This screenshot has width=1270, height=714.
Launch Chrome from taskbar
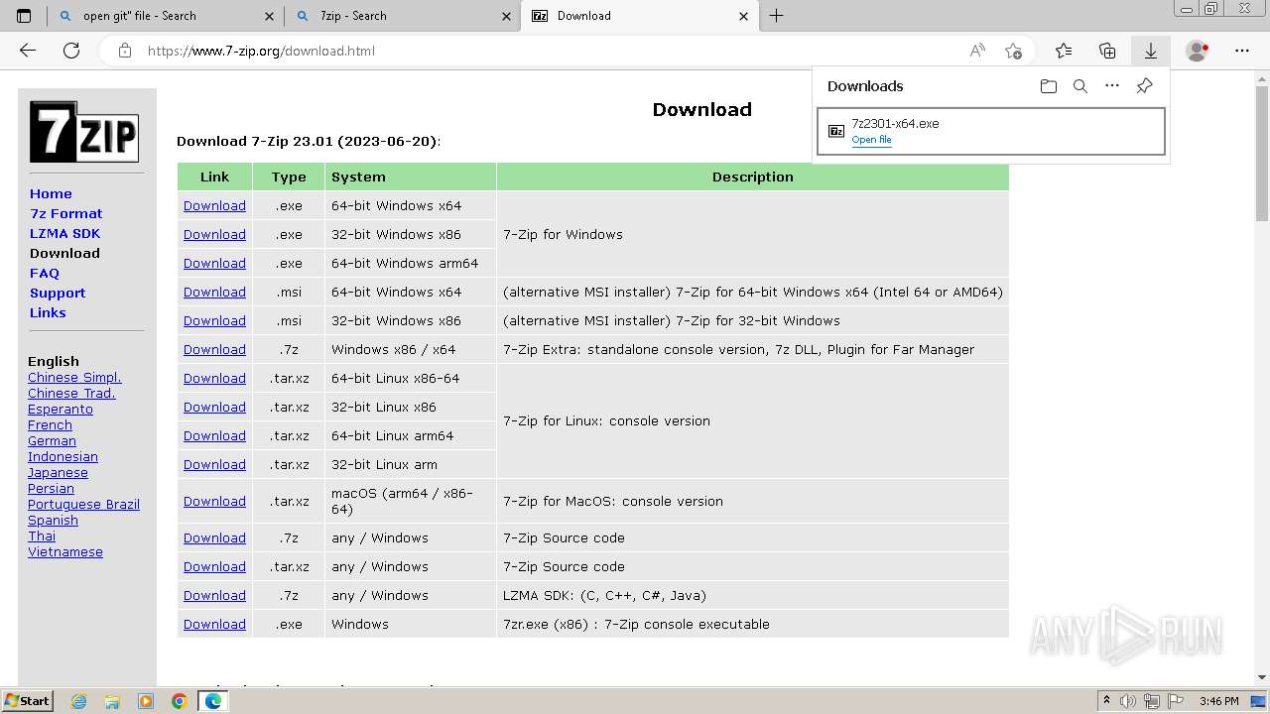[179, 701]
